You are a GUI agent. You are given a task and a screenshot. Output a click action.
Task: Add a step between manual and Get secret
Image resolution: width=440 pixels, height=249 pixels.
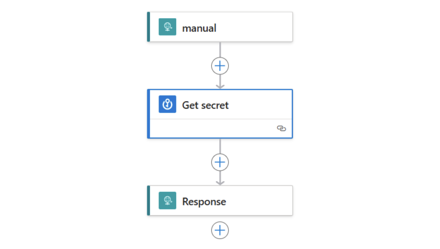[x=220, y=66]
